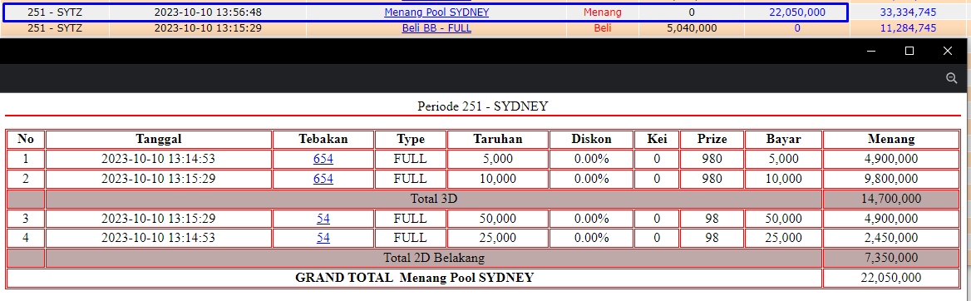Viewport: 971px width, 301px height.
Task: Click the Kei column header
Action: (x=657, y=139)
